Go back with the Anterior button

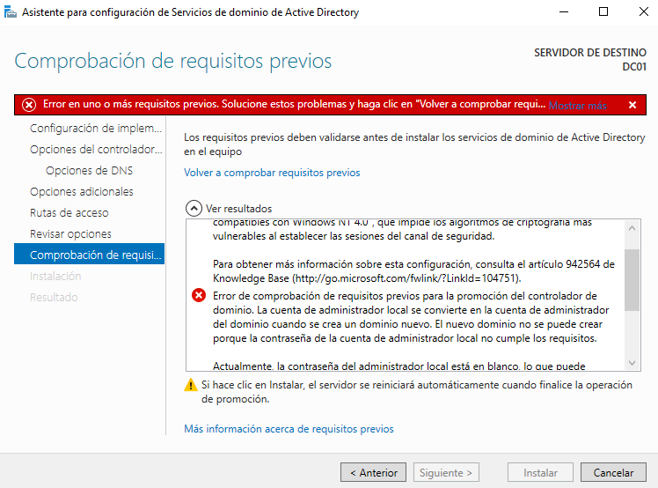(x=374, y=473)
